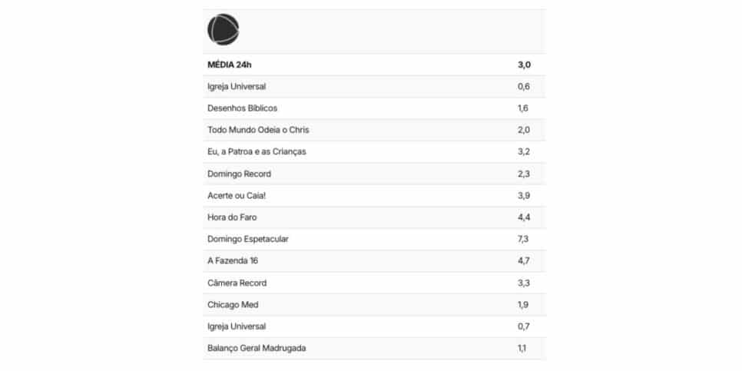Click the 3,0 average rating value
This screenshot has width=742, height=371.
click(524, 65)
